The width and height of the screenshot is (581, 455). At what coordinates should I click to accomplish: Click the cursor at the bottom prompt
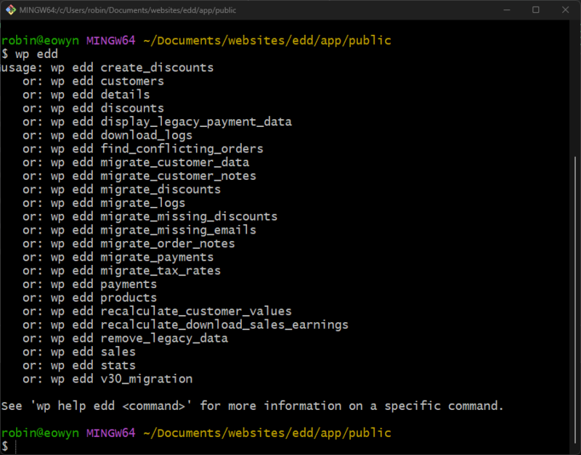(x=16, y=446)
